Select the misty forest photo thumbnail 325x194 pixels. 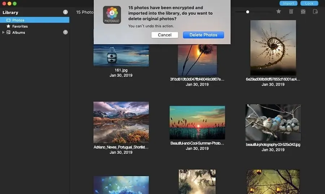197,182
